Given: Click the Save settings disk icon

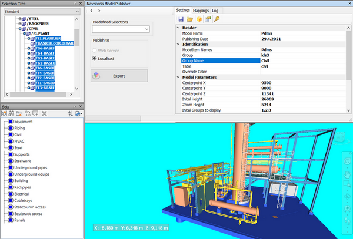Looking at the screenshot, I should (182, 19).
